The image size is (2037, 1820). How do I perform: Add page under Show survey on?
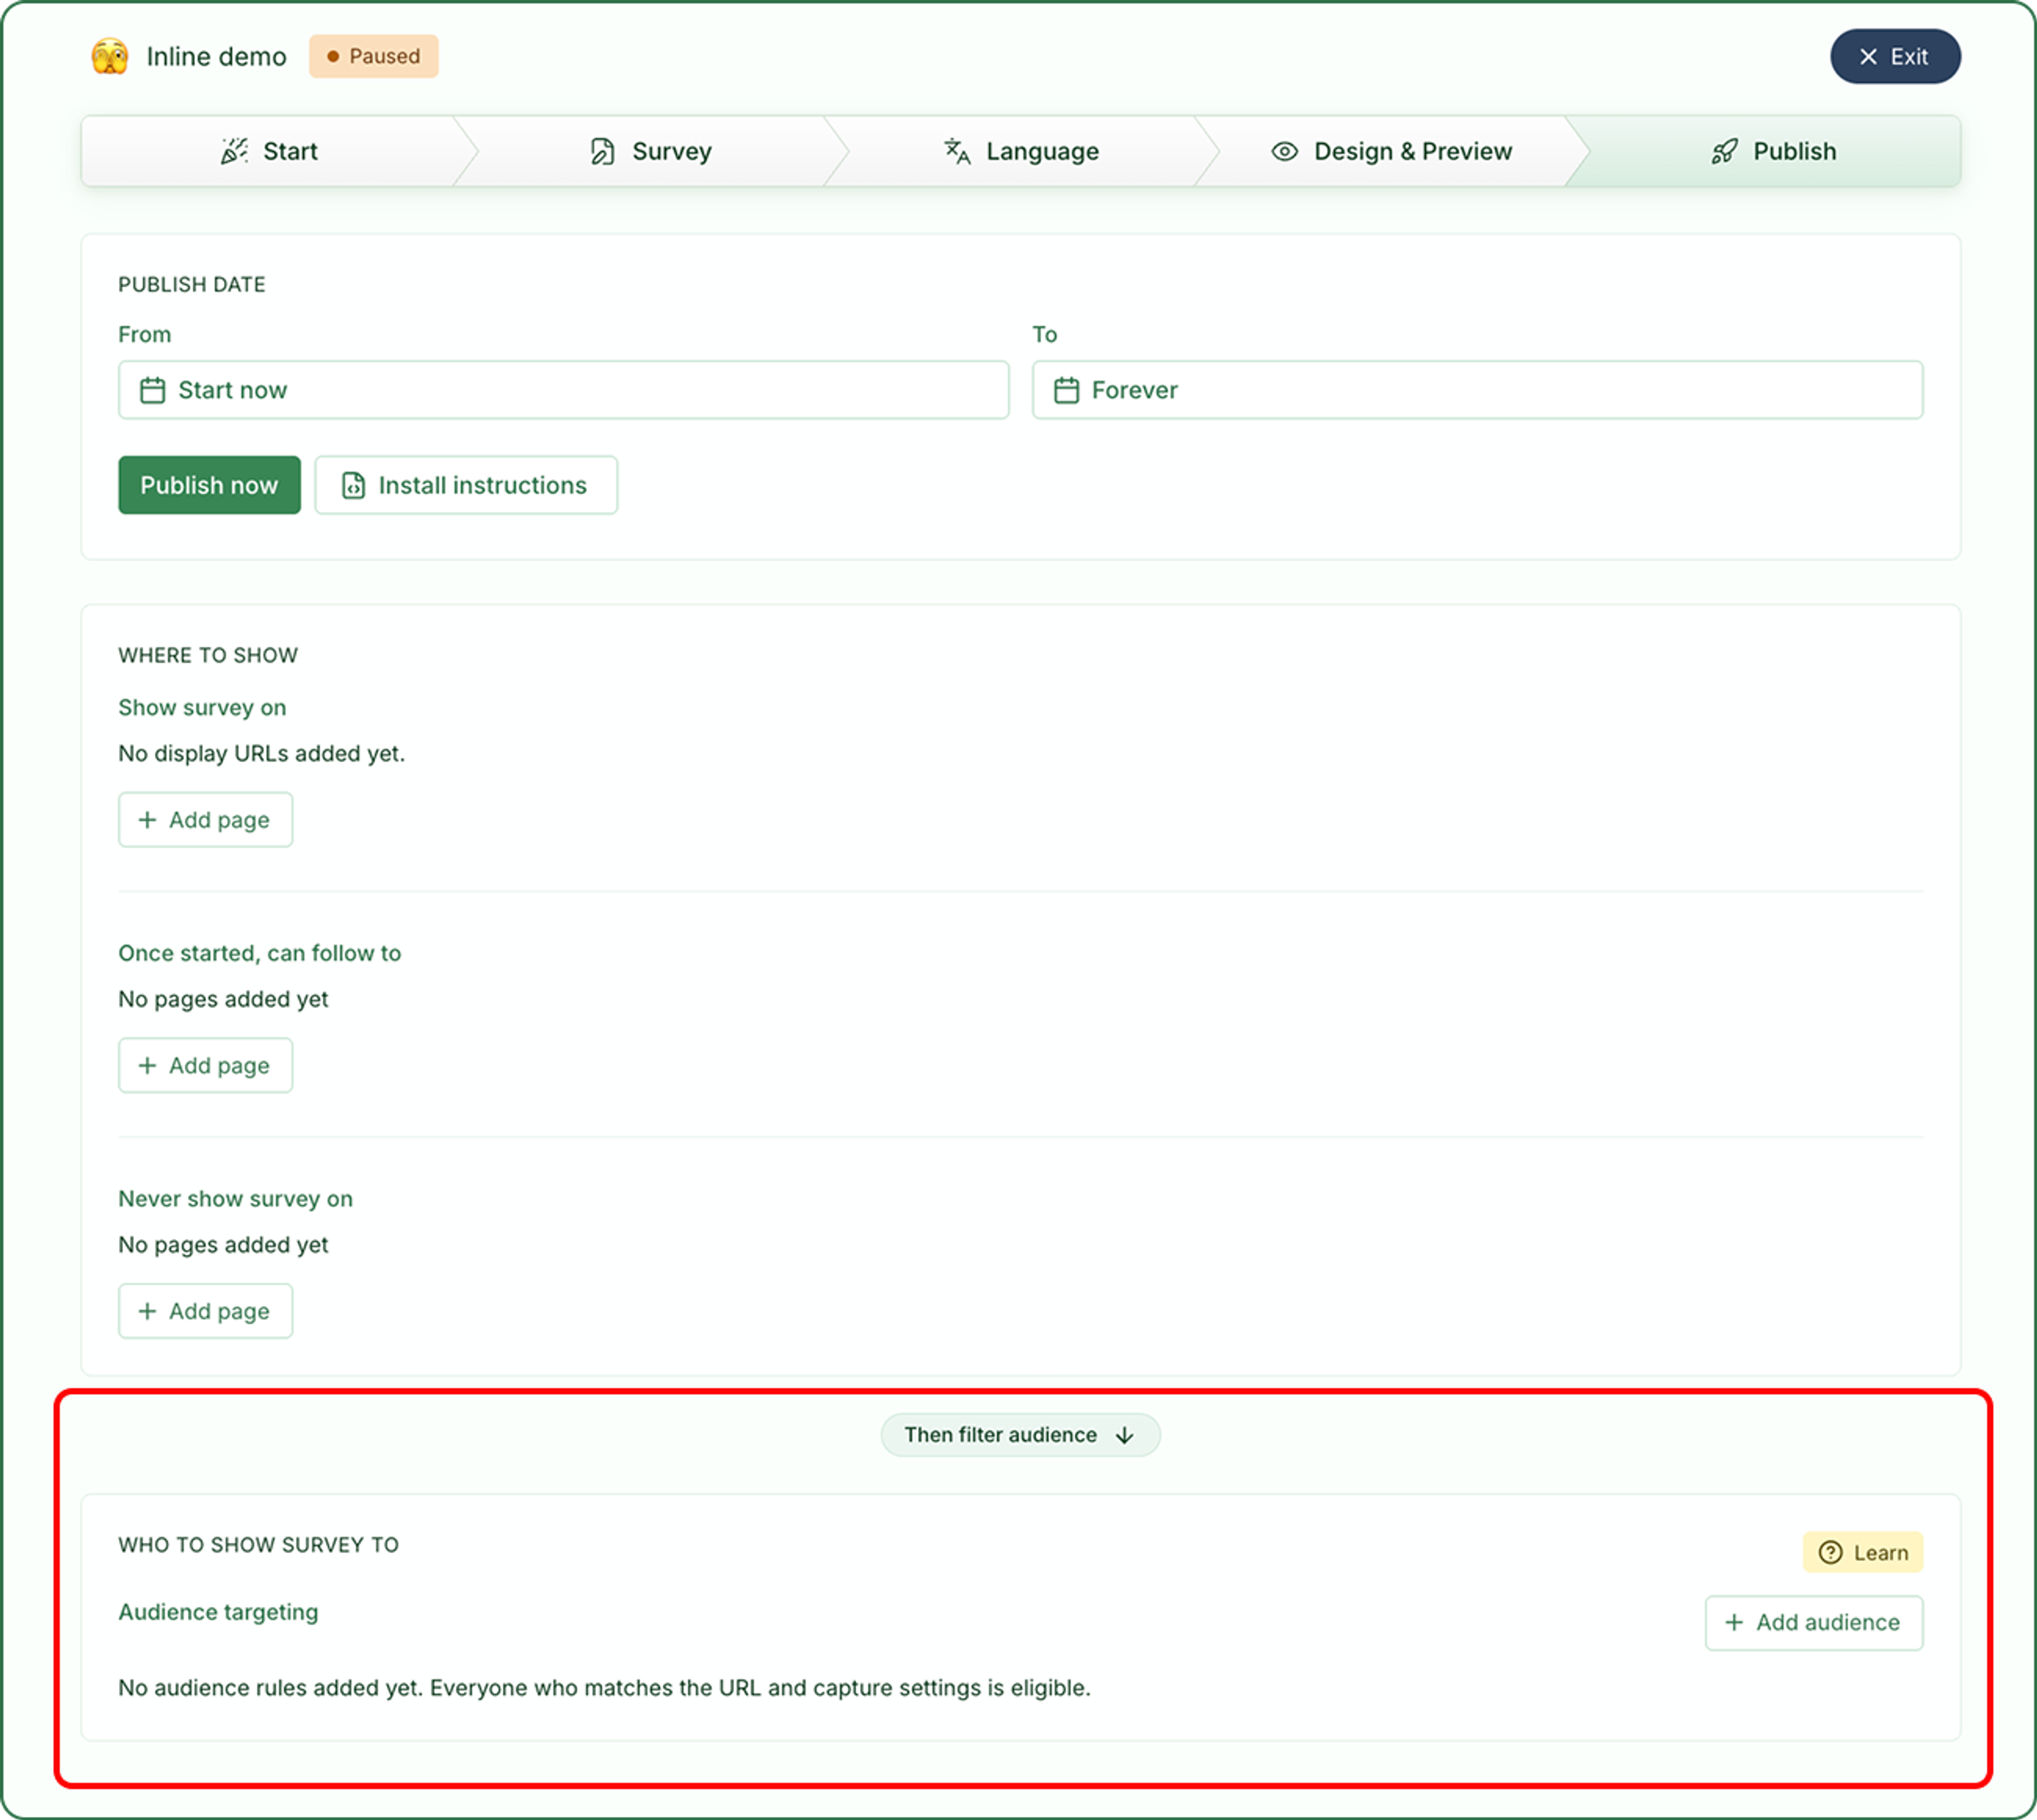click(x=205, y=820)
